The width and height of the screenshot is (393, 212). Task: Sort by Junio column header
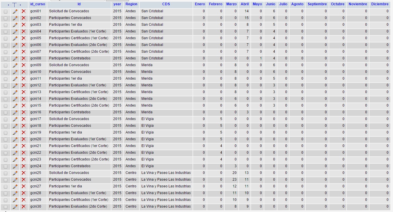[270, 4]
